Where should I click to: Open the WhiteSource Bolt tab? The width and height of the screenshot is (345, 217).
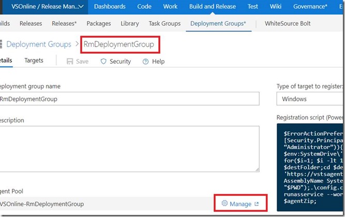pos(288,24)
